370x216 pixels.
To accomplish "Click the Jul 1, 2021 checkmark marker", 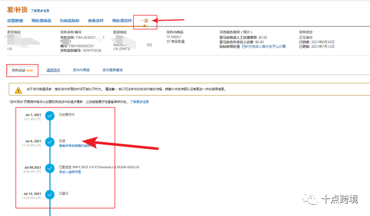I will click(x=50, y=116).
